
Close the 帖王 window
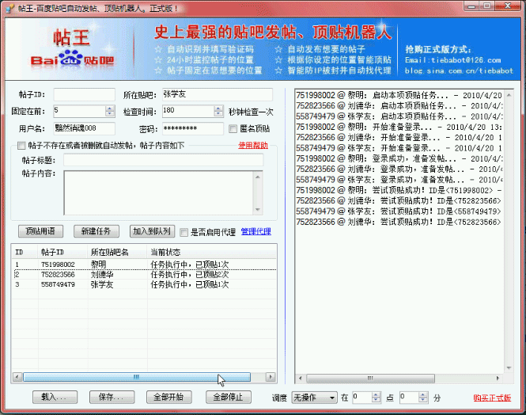tap(508, 6)
